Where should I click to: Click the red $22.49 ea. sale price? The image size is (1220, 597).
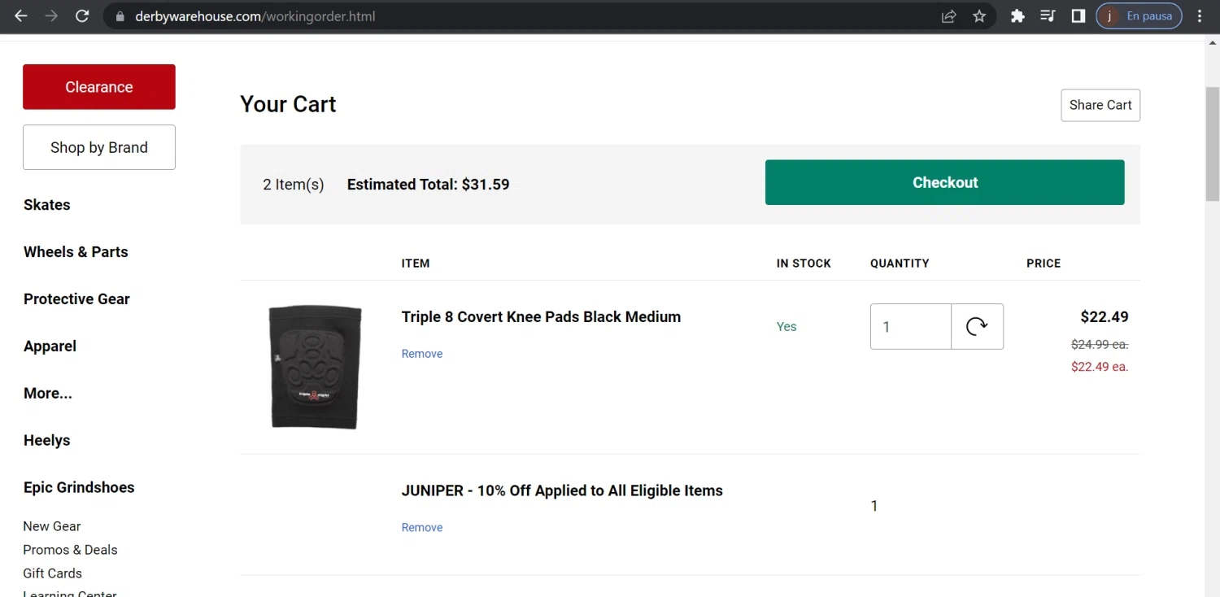[x=1100, y=367]
